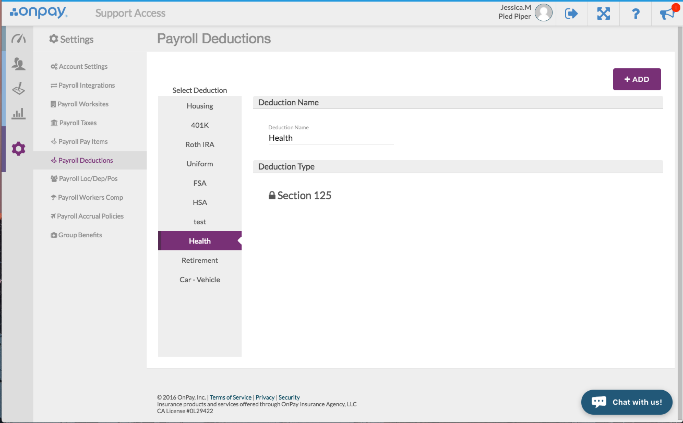Screen dimensions: 683x423
Task: Select the highlighted Health deduction
Action: point(200,241)
